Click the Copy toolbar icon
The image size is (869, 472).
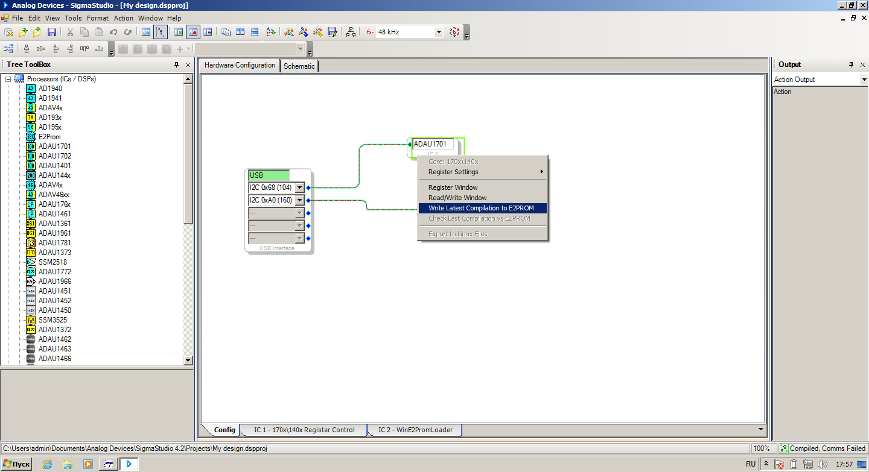coord(84,32)
